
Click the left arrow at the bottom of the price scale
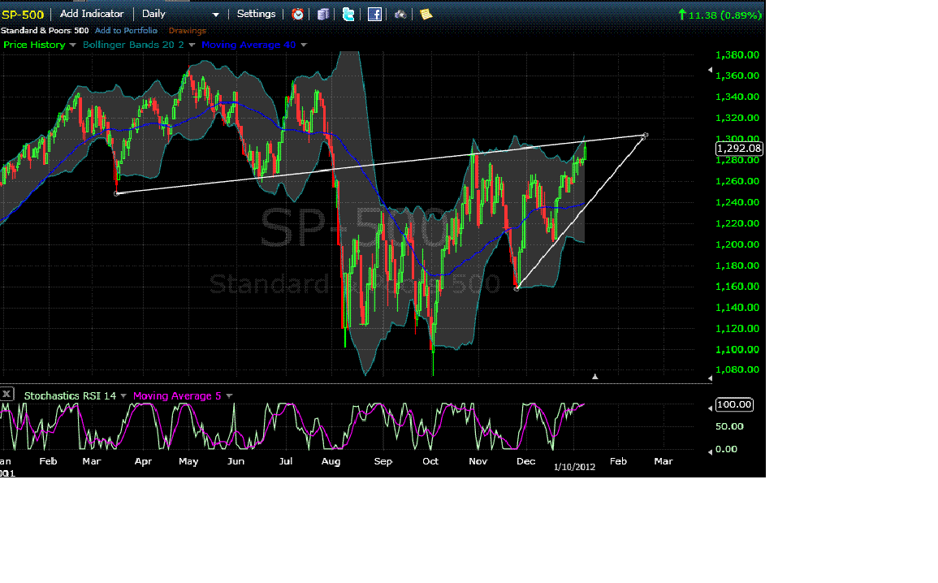710,378
